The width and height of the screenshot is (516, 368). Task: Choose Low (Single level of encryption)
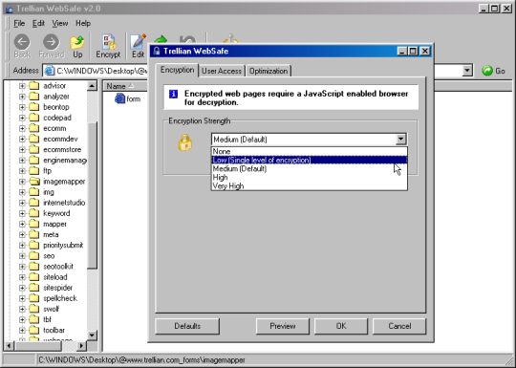tap(309, 160)
